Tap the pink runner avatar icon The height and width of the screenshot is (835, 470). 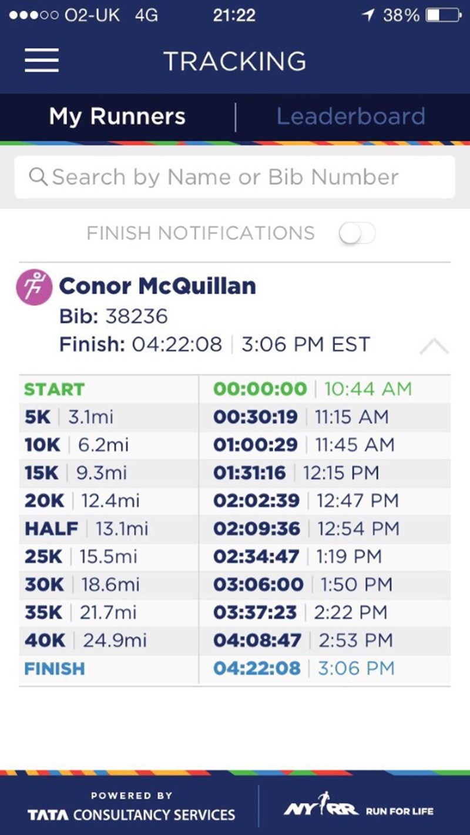(34, 287)
